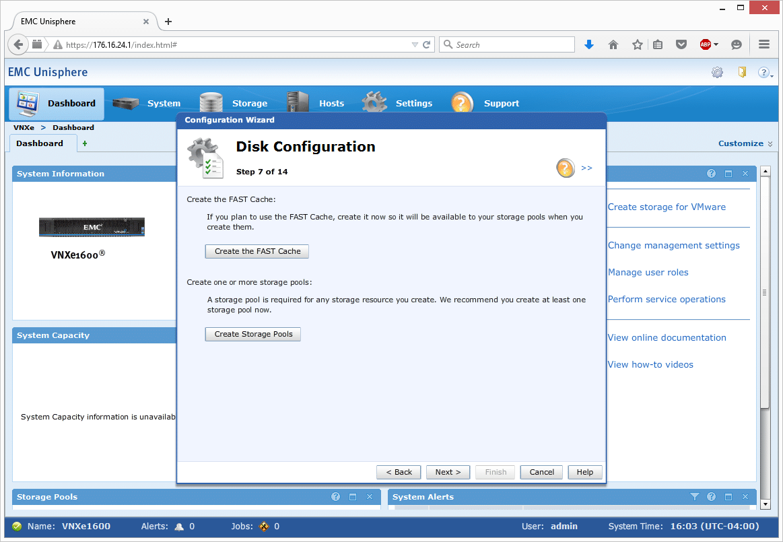Screen dimensions: 783x542
Task: Reload the page with refresh icon
Action: coord(426,44)
